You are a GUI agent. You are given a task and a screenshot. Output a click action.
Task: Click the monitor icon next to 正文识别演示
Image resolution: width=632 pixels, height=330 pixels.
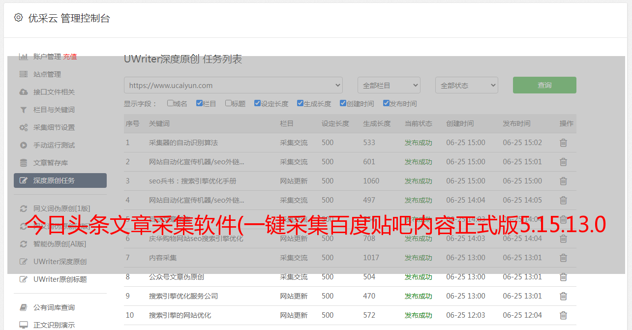[x=23, y=325]
